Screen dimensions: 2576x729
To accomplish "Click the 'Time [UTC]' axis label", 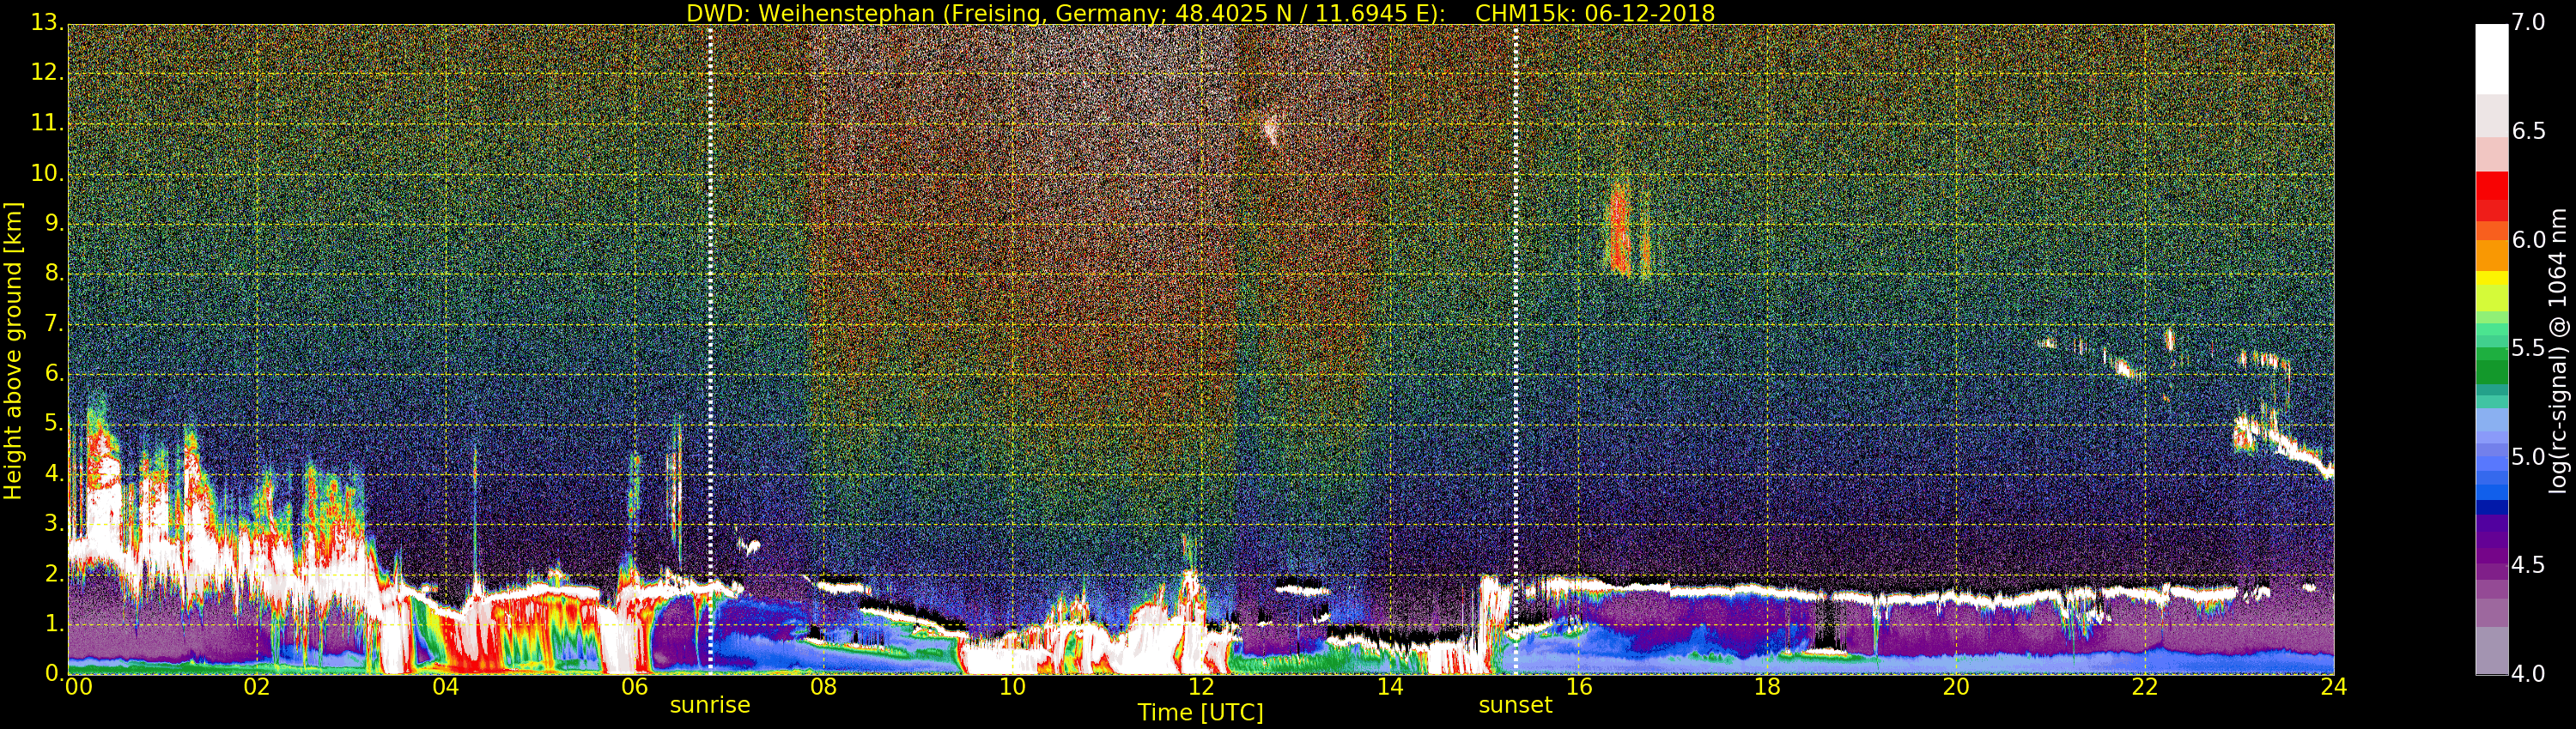I will click(1200, 712).
